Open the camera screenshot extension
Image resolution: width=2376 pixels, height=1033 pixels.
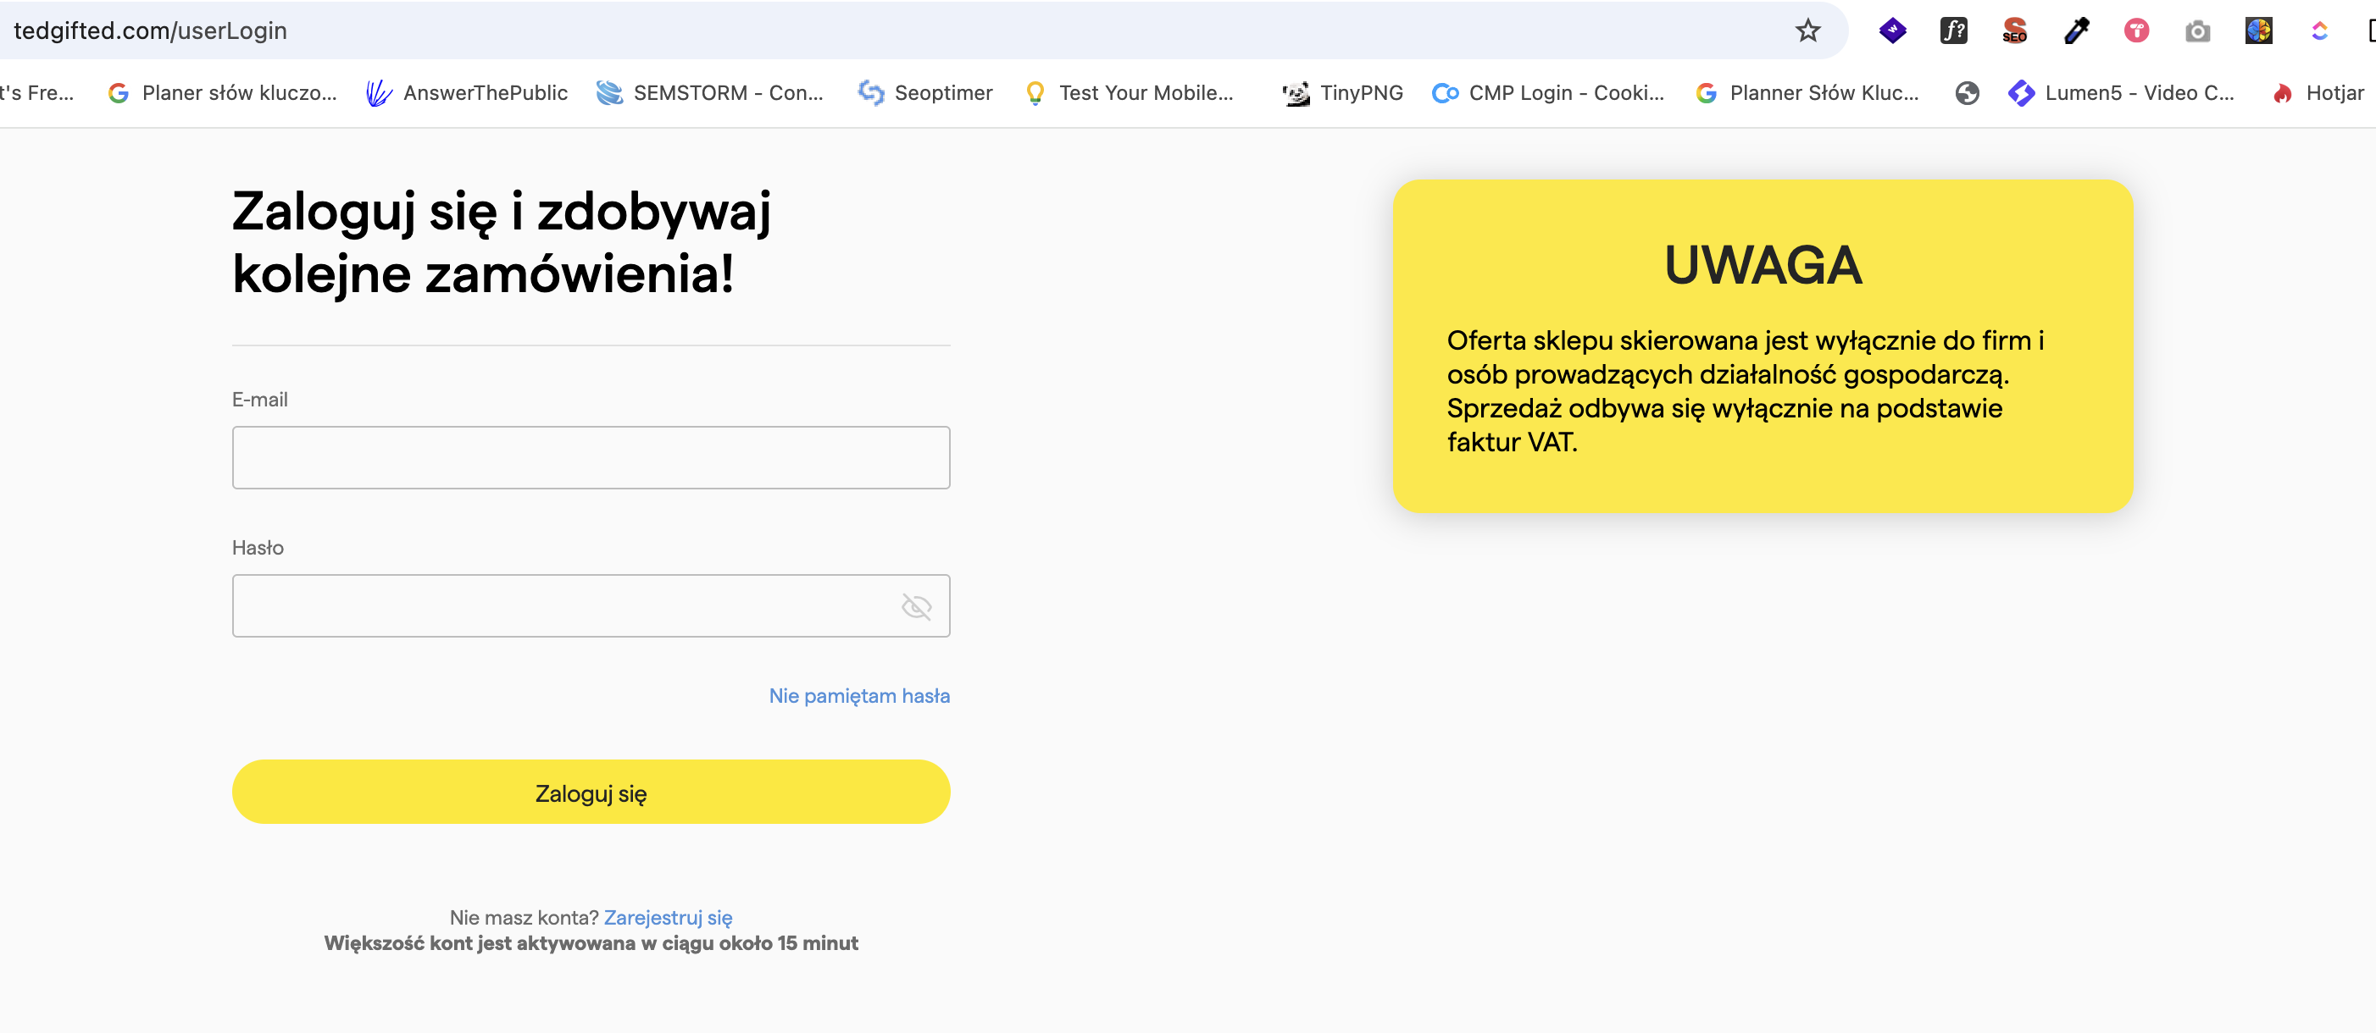tap(2197, 30)
